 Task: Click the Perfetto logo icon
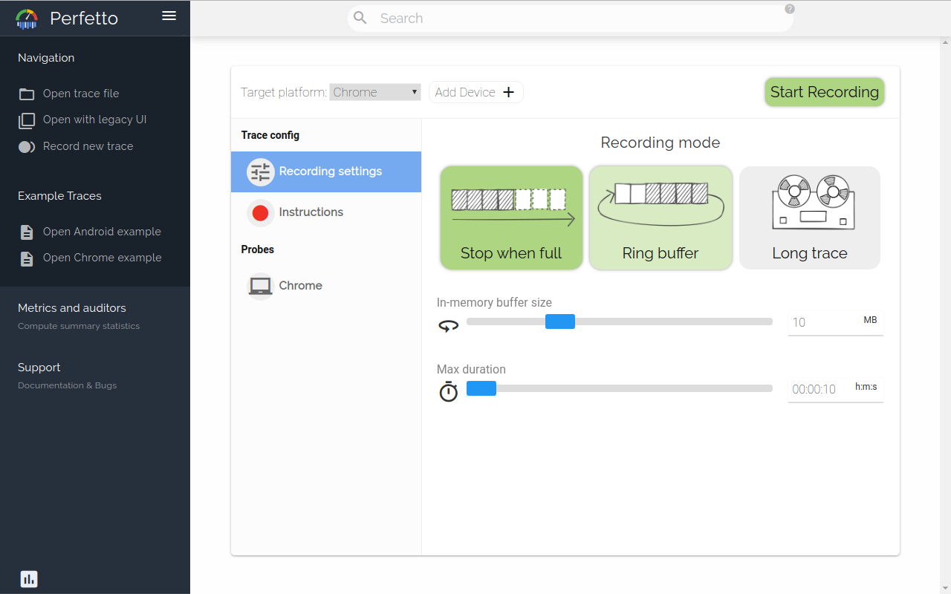[26, 18]
